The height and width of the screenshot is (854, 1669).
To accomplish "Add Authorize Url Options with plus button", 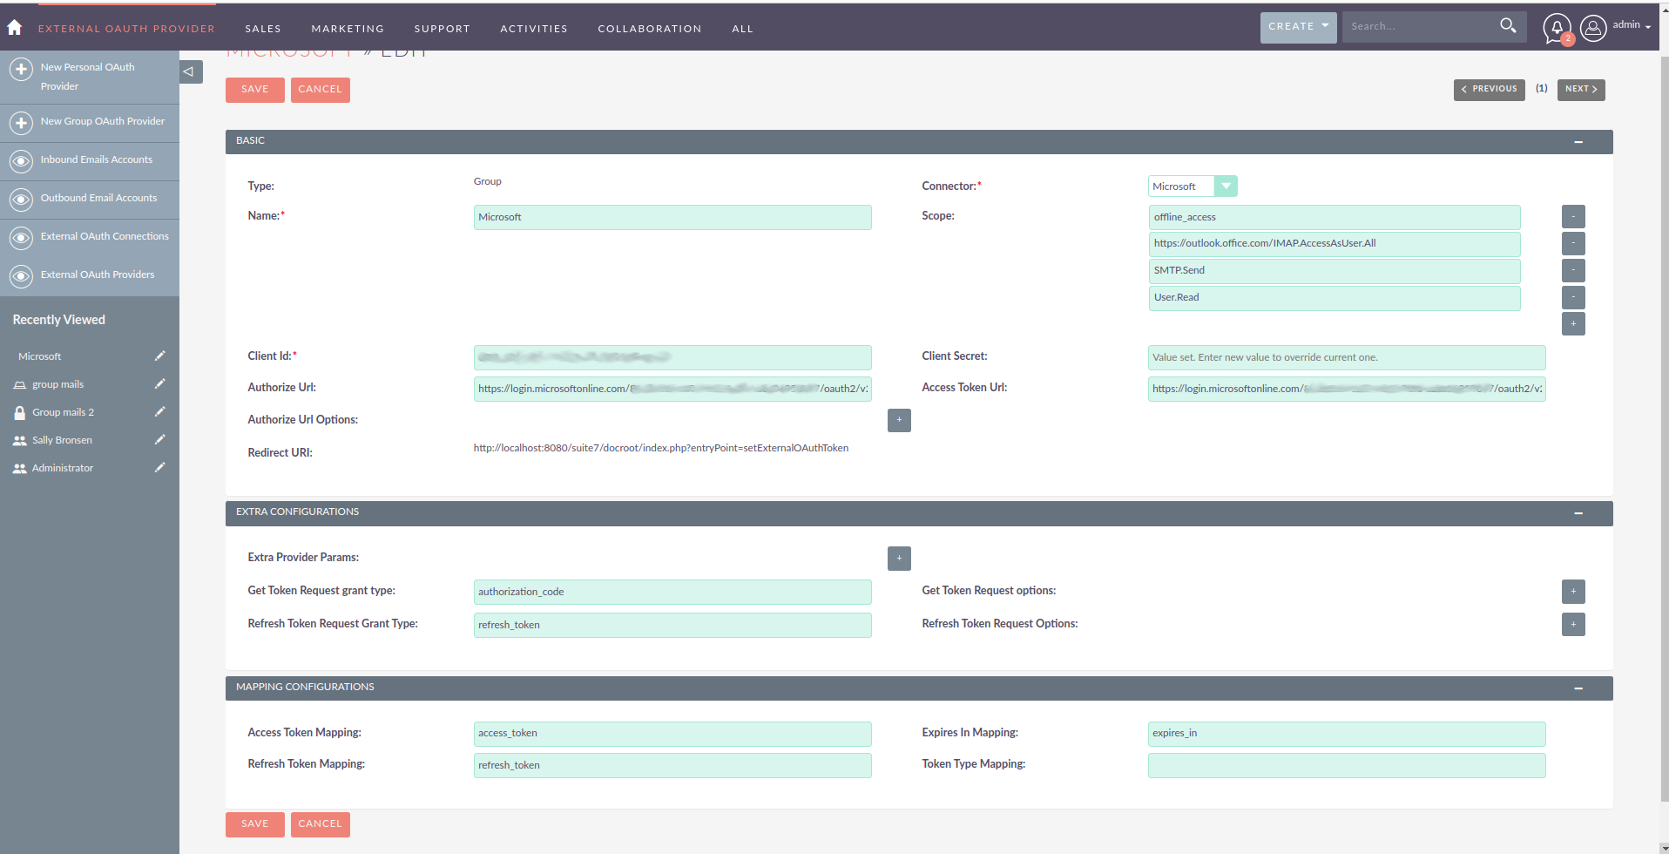I will pyautogui.click(x=899, y=420).
